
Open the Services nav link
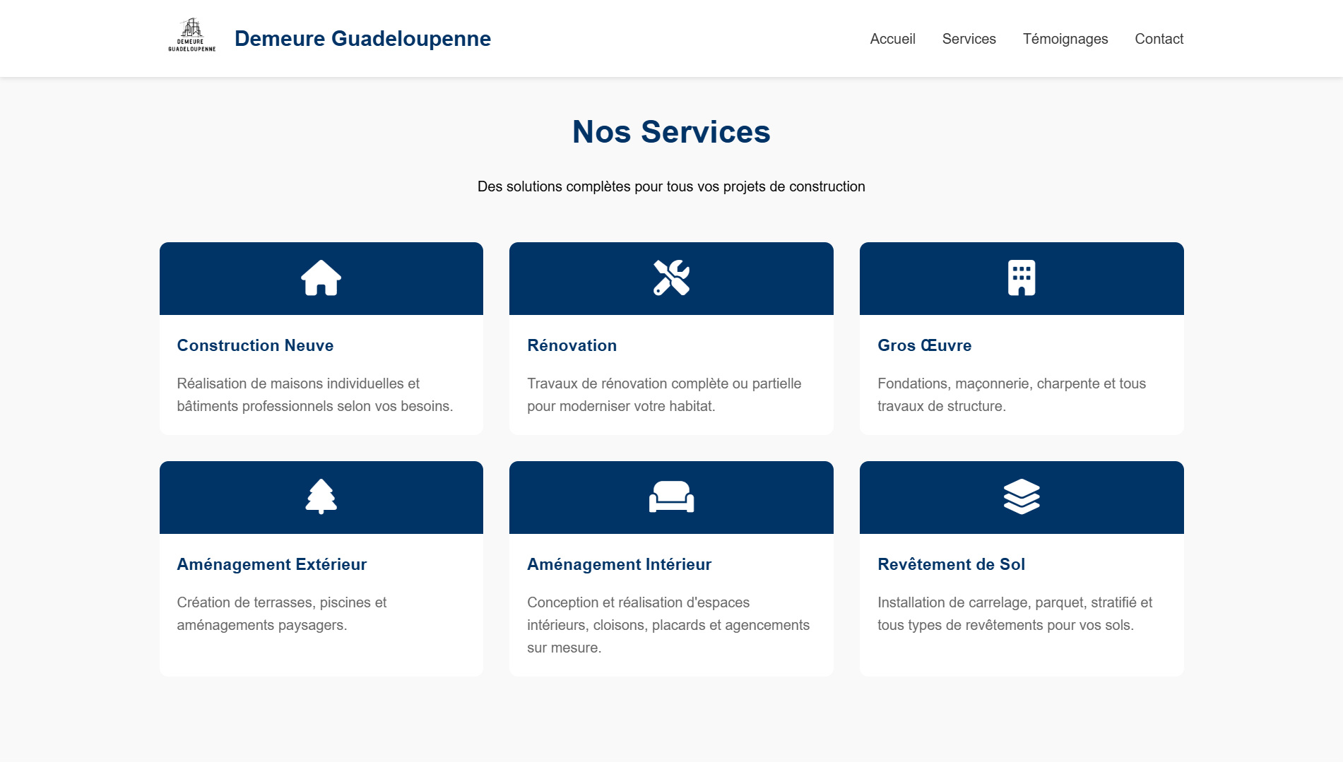pyautogui.click(x=969, y=39)
